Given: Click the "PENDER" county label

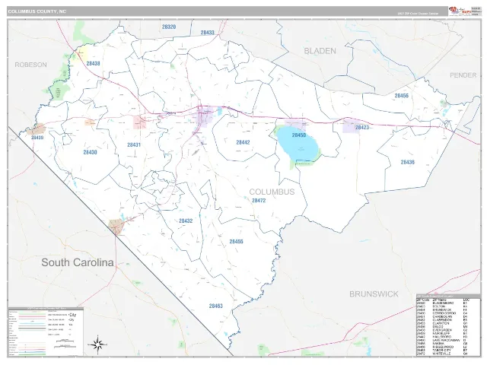Looking at the screenshot, I should click(463, 75).
